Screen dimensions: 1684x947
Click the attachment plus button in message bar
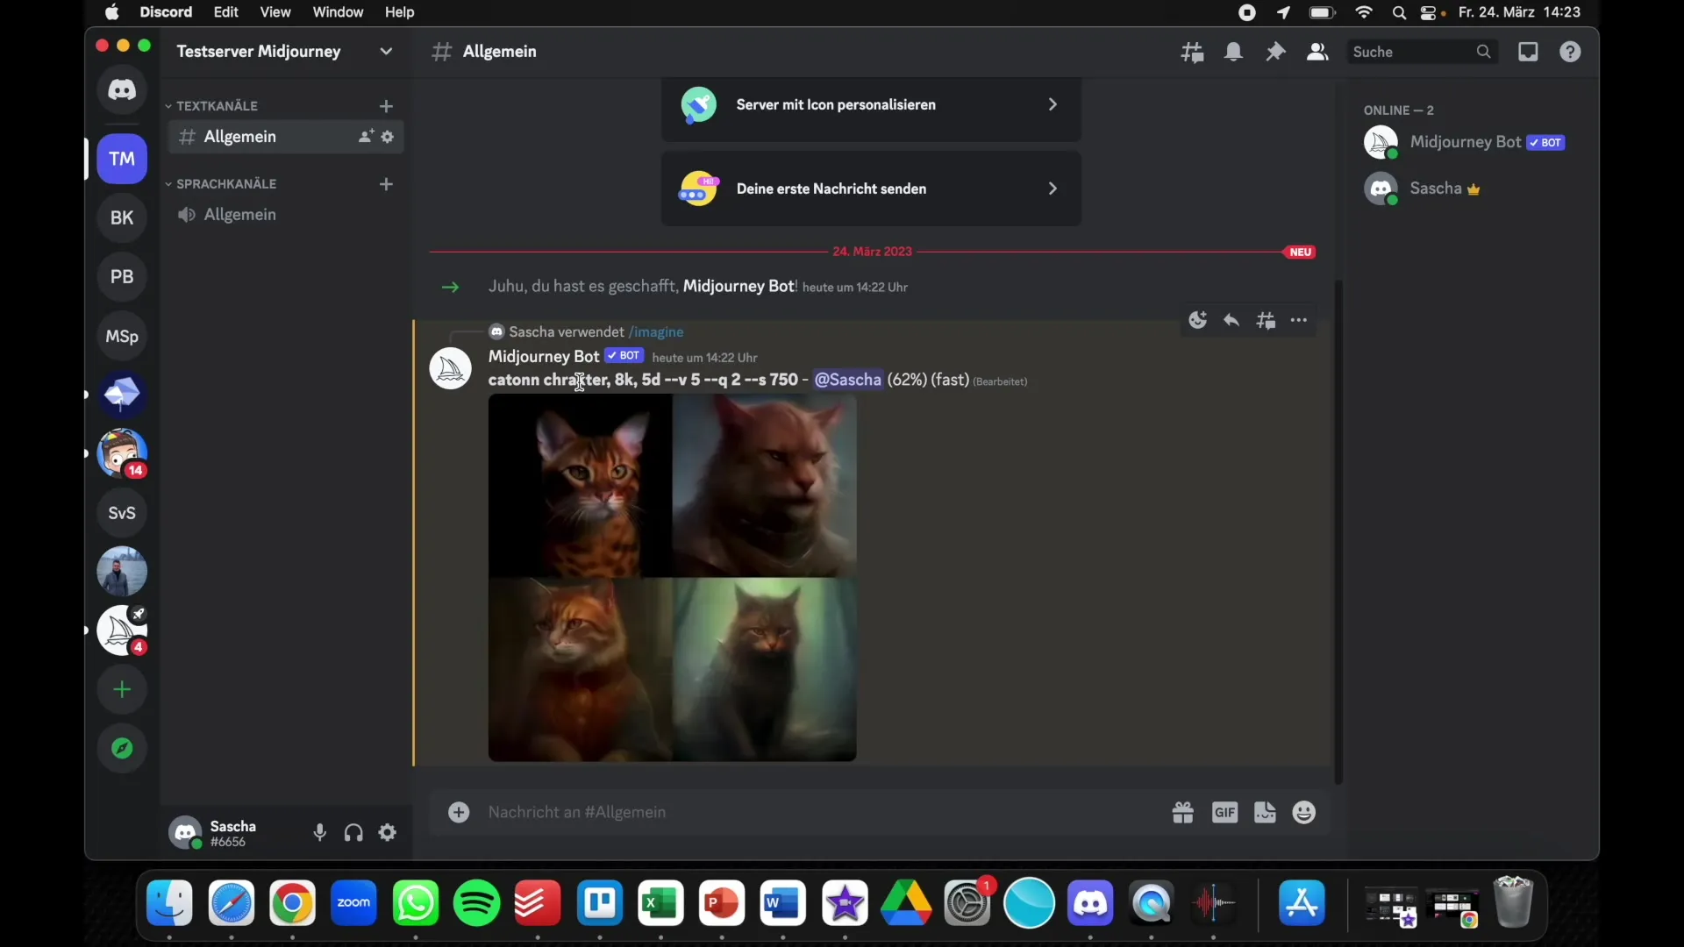point(459,812)
